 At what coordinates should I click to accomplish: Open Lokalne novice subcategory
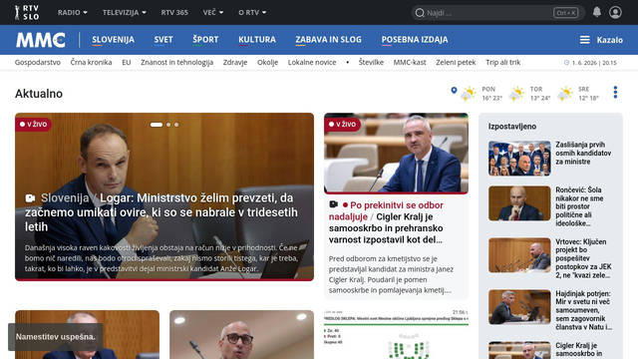pos(312,62)
